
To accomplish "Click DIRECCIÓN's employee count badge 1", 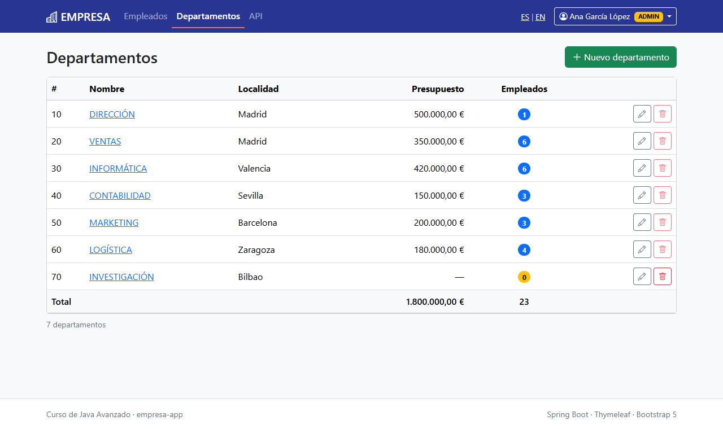I will (524, 115).
